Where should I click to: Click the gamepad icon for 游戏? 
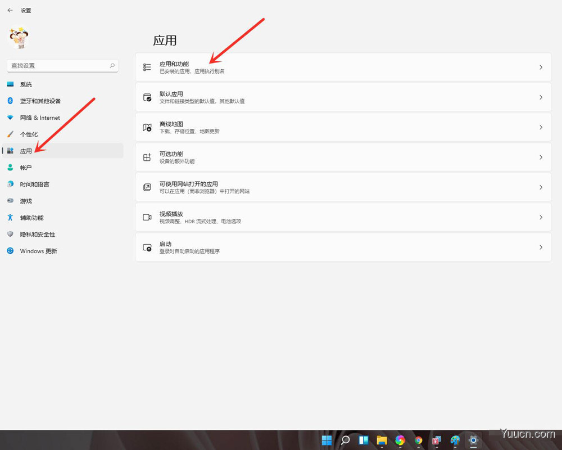coord(10,201)
